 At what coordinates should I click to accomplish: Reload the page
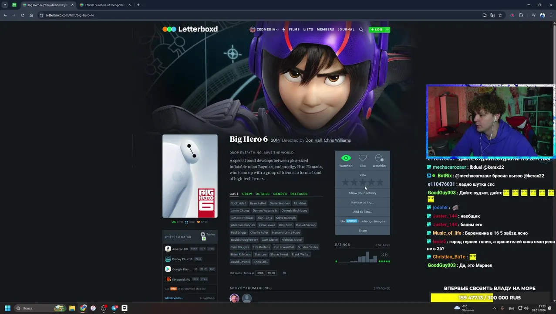click(22, 15)
